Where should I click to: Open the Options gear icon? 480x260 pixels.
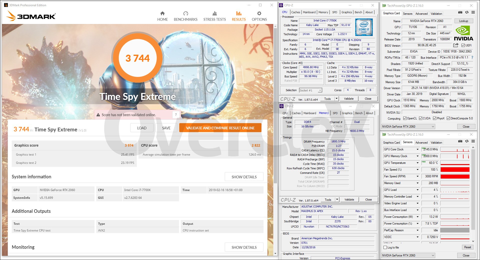tap(259, 13)
